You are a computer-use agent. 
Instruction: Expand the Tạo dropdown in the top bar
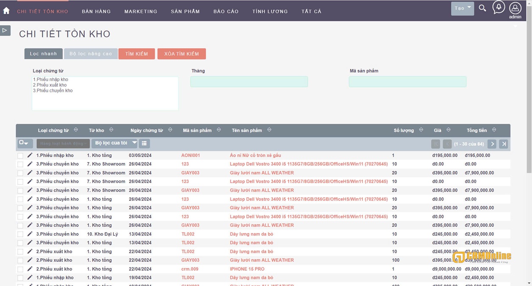tap(462, 8)
